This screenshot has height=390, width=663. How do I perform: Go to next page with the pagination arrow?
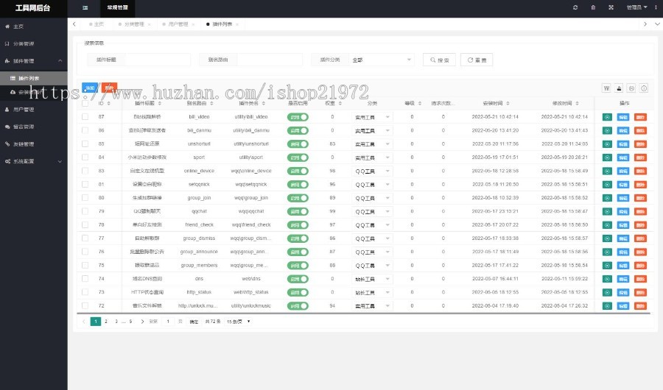(x=142, y=322)
